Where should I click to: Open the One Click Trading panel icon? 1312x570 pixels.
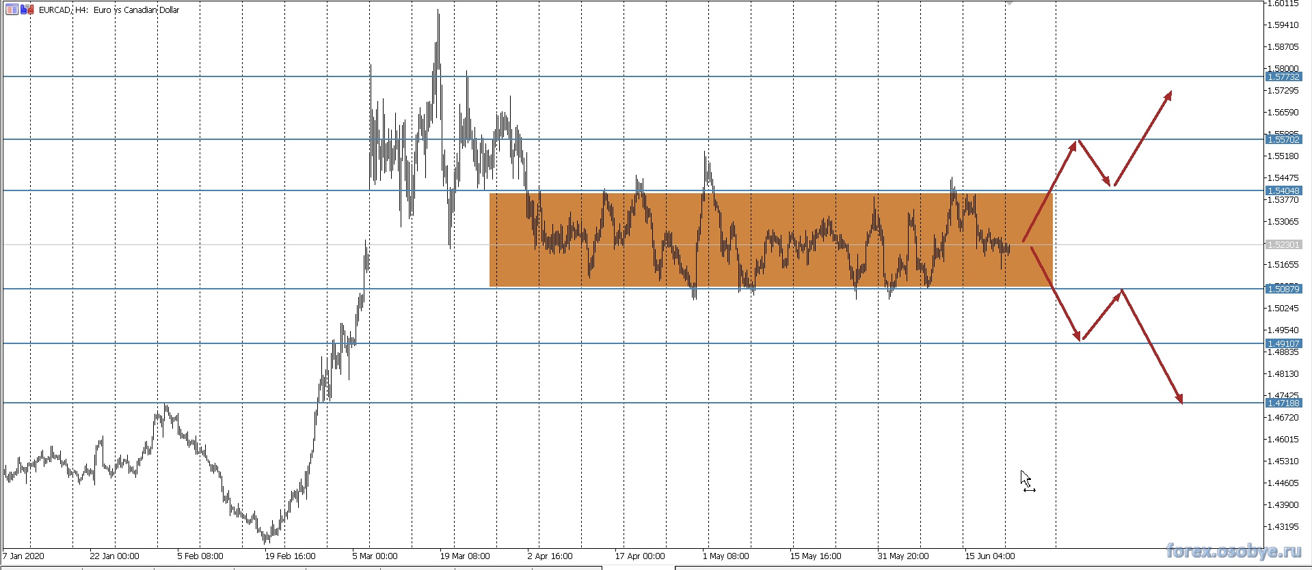point(12,10)
